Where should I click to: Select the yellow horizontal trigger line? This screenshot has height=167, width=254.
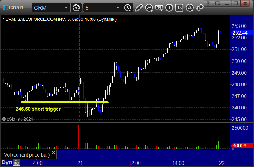[x=65, y=102]
